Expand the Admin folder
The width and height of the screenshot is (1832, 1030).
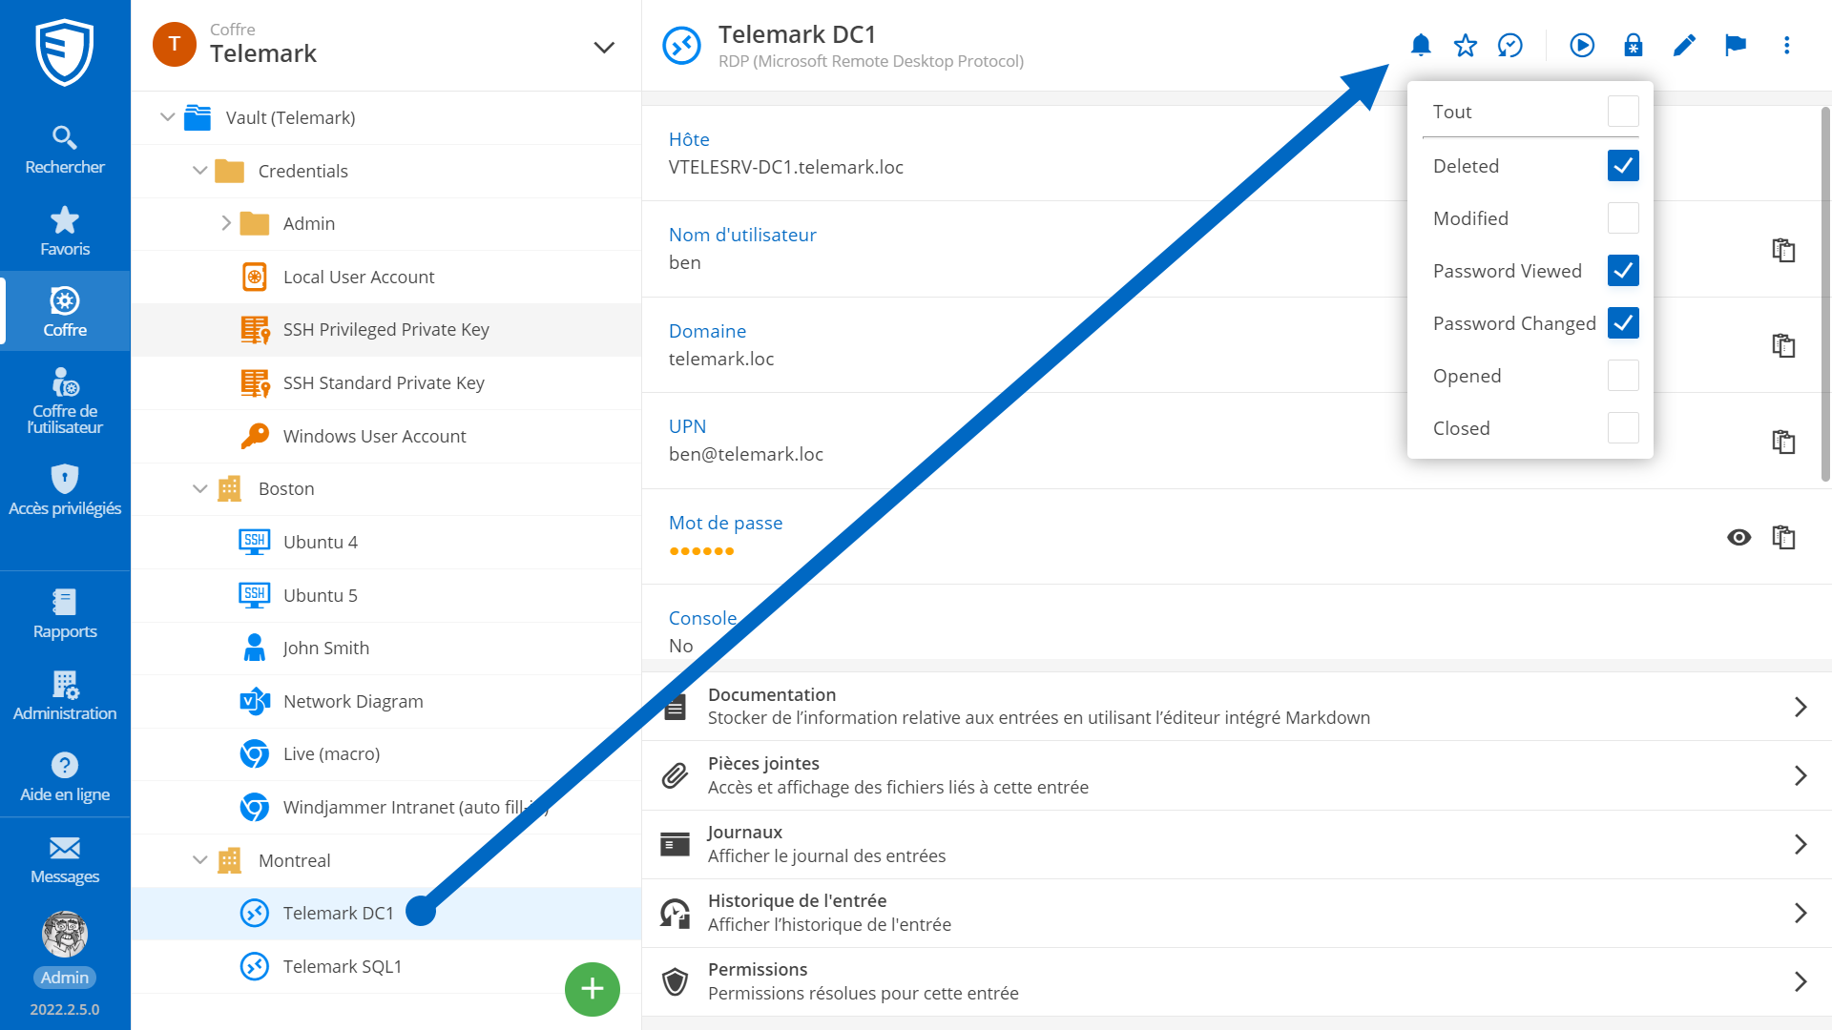click(x=226, y=223)
